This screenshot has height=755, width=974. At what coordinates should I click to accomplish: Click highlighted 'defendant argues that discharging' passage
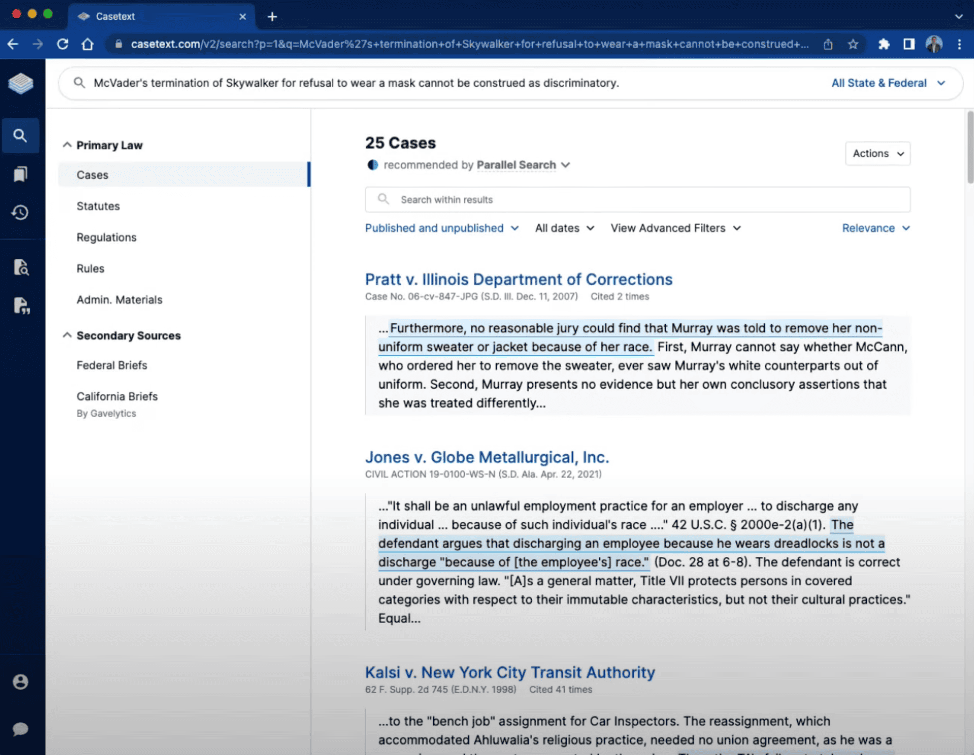pyautogui.click(x=631, y=544)
